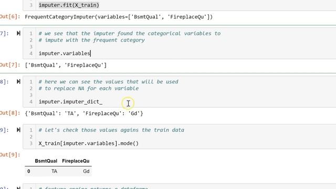Run cell 7 with its run icon
This screenshot has height=189, width=336.
(18, 33)
